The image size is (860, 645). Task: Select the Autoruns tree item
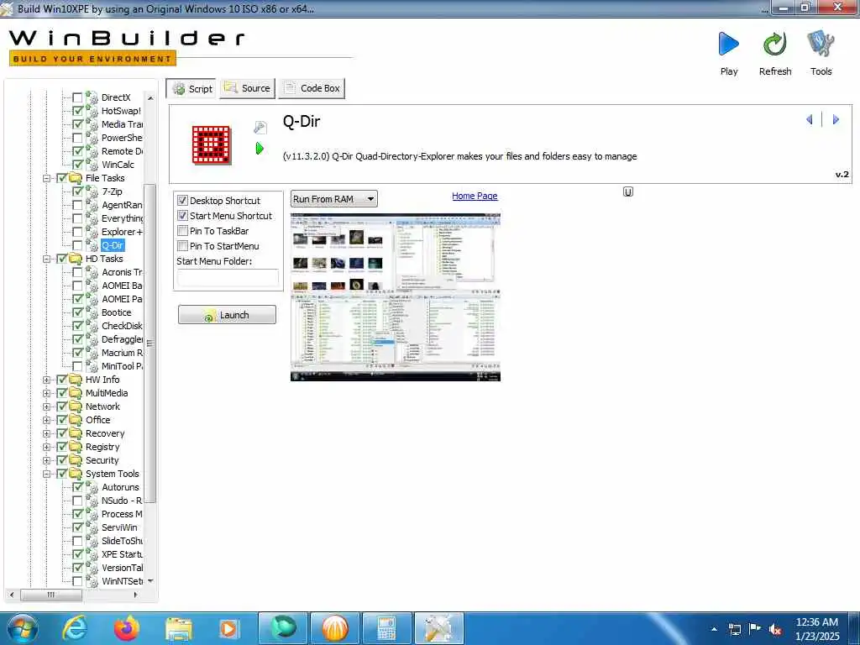coord(120,487)
